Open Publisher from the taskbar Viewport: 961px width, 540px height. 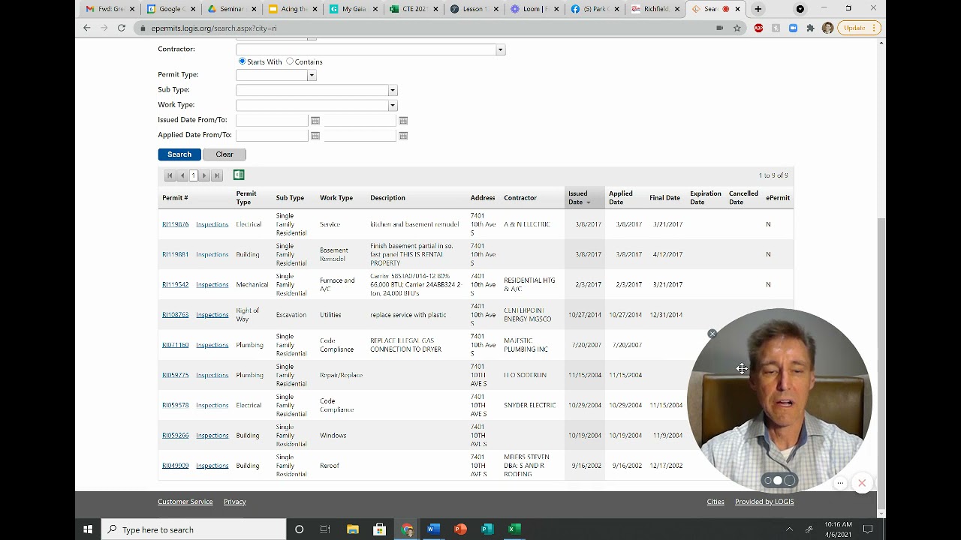[x=487, y=529]
